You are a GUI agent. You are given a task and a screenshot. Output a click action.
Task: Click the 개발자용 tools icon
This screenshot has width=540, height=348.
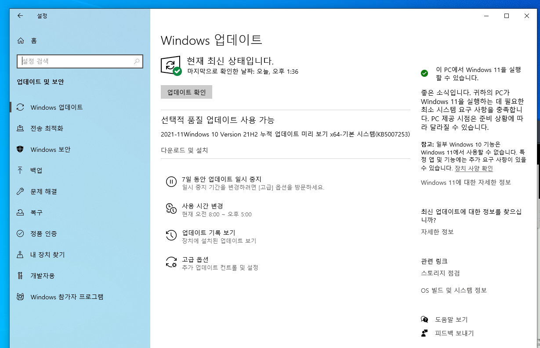pos(20,276)
